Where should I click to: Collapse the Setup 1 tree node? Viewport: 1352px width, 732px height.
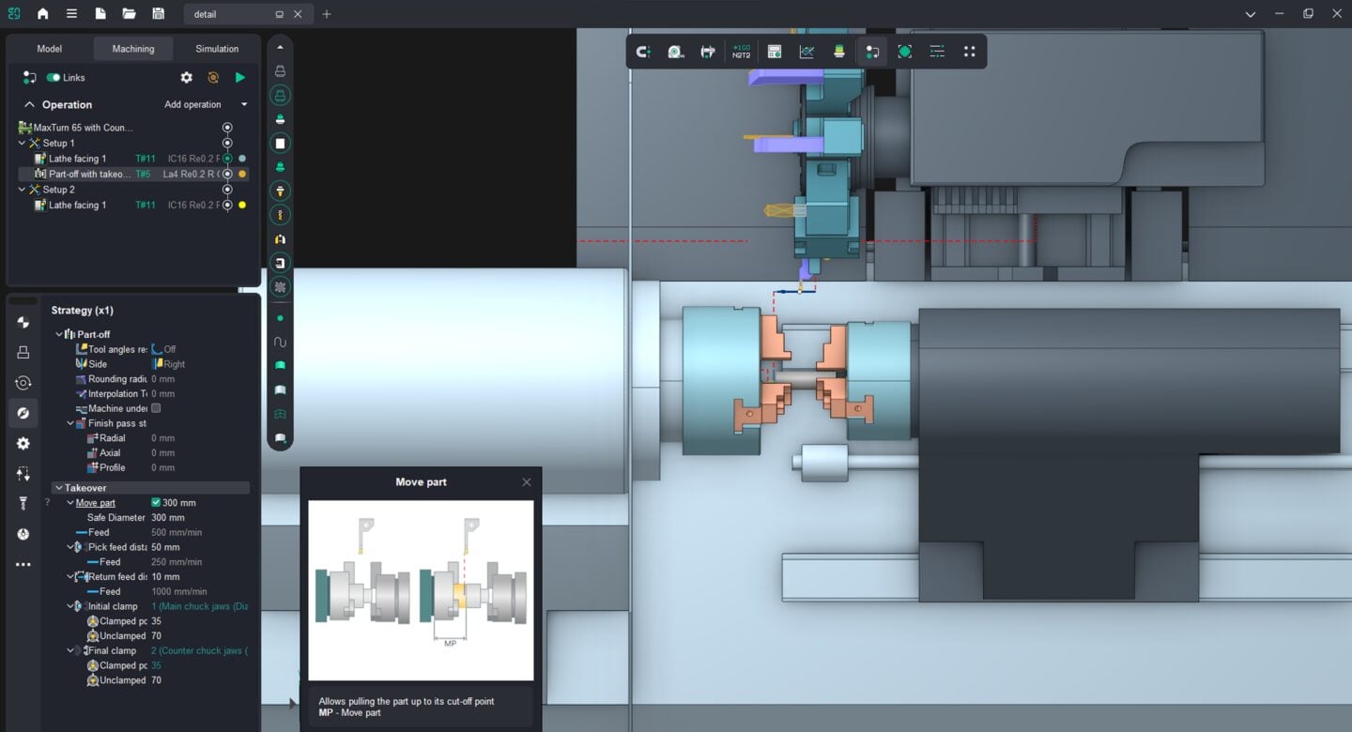pos(23,143)
